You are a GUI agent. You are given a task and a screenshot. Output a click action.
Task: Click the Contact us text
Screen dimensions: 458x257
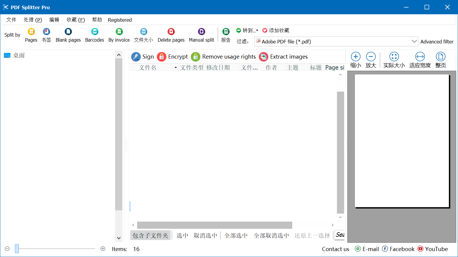point(335,249)
